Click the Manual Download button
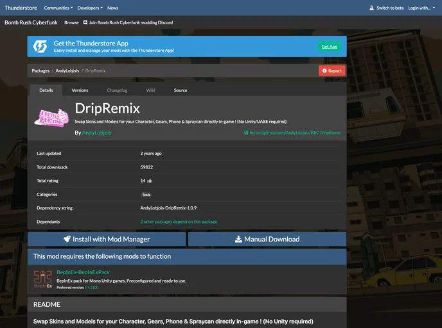Screen dimensions: 442x328 [x=267, y=239]
